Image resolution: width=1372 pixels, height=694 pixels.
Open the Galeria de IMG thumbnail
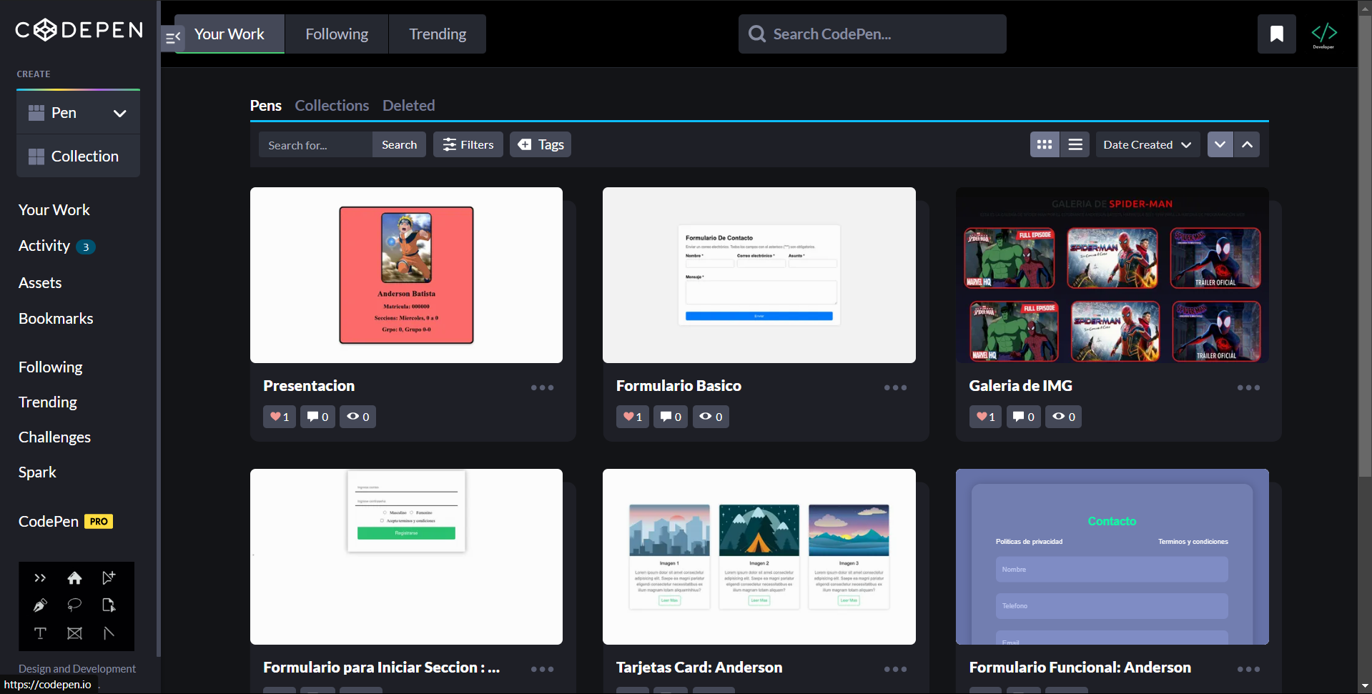coord(1112,275)
